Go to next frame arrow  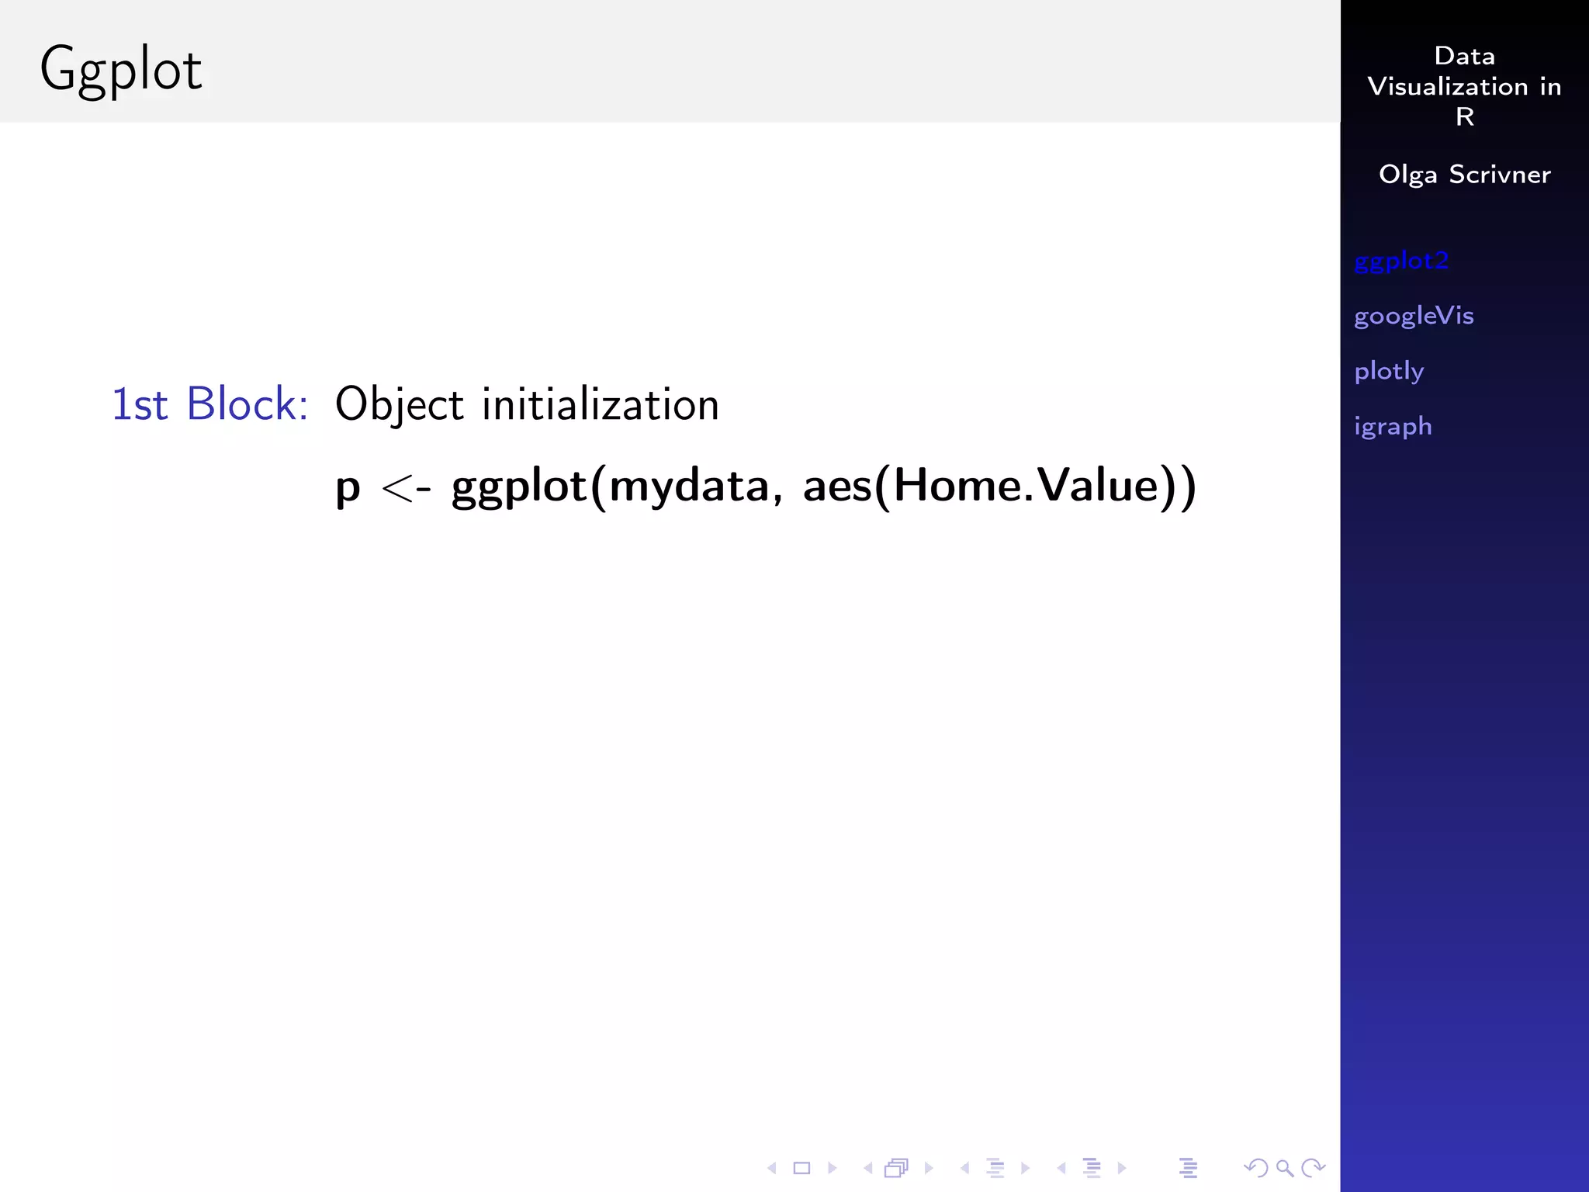929,1168
